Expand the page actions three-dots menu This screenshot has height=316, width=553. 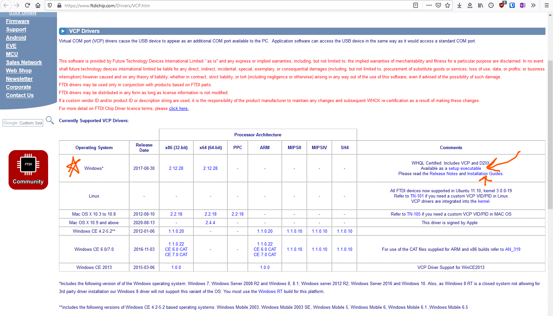click(x=429, y=5)
